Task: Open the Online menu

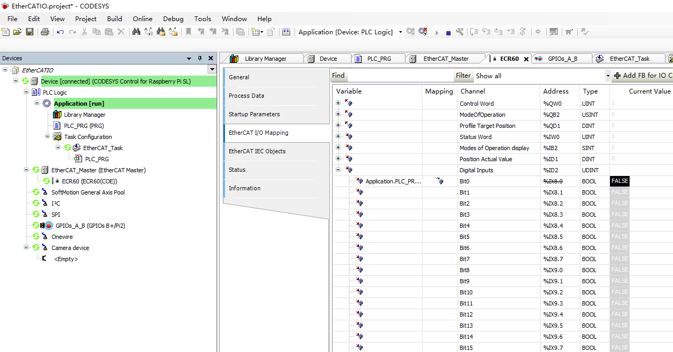Action: 142,18
